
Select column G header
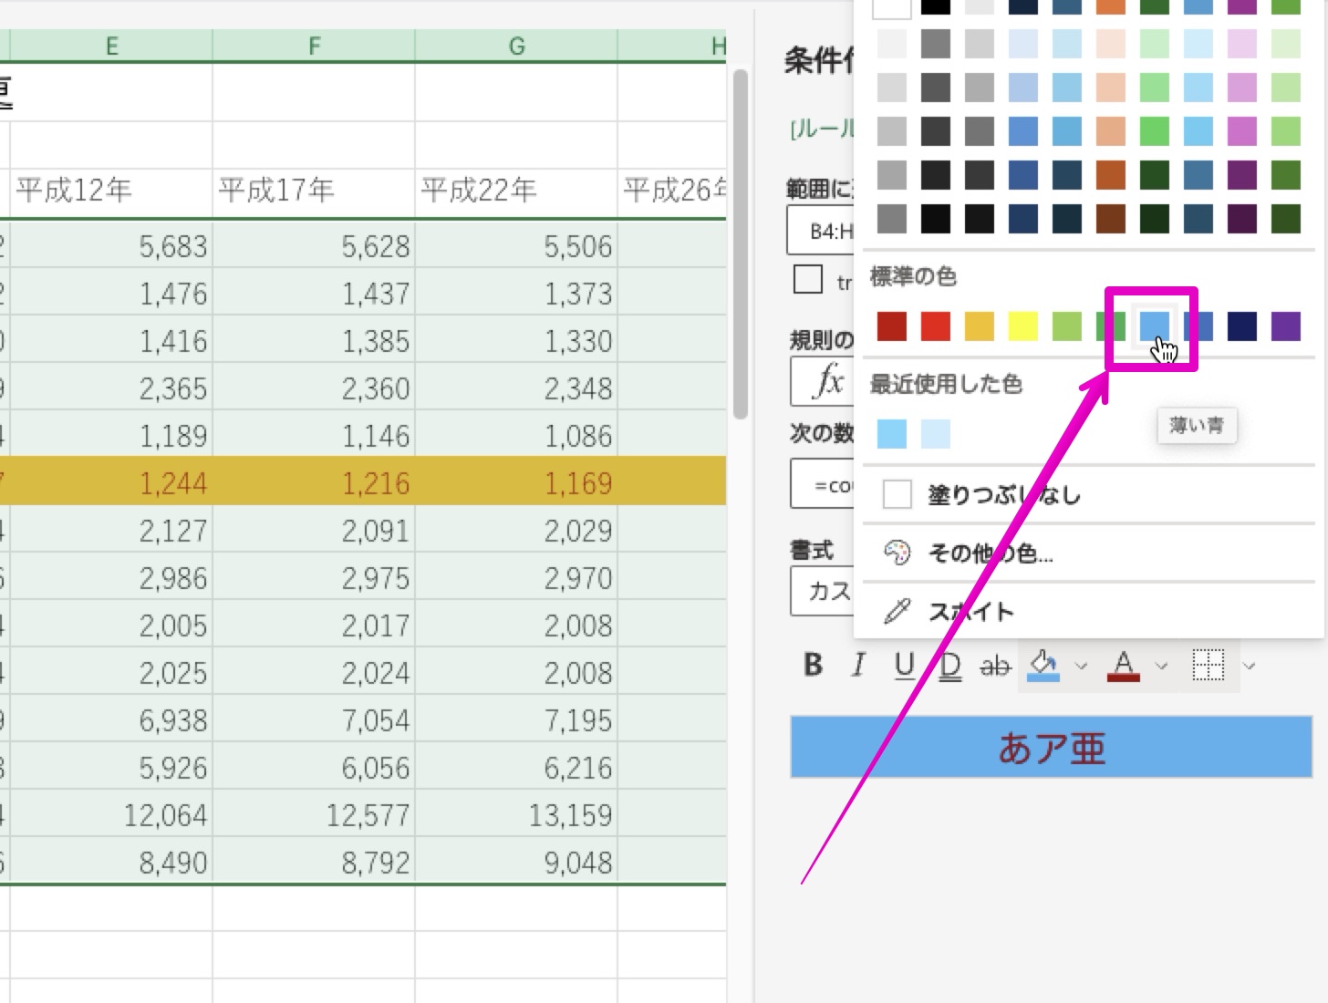[x=516, y=46]
